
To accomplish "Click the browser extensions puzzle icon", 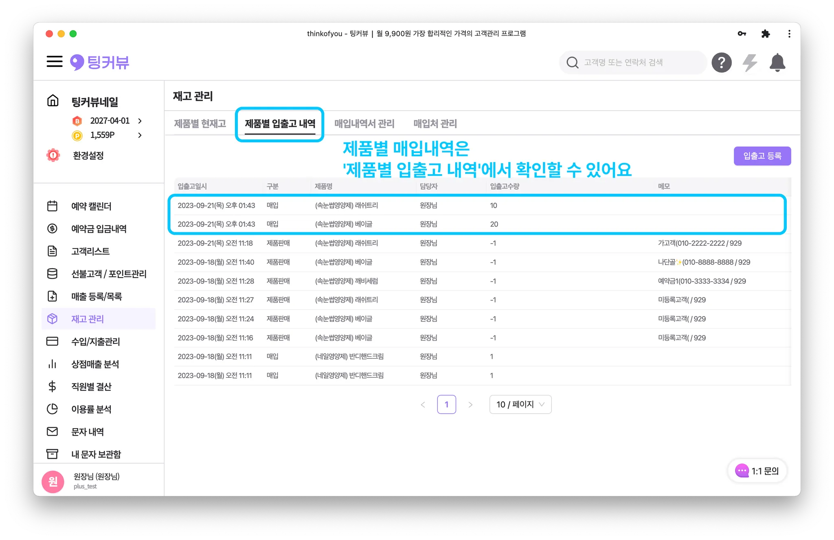I will (765, 34).
